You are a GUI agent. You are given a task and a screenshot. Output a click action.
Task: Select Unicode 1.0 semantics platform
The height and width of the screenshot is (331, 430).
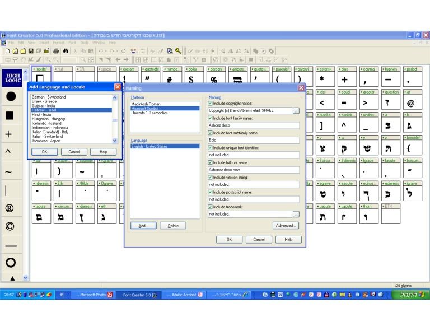point(165,113)
